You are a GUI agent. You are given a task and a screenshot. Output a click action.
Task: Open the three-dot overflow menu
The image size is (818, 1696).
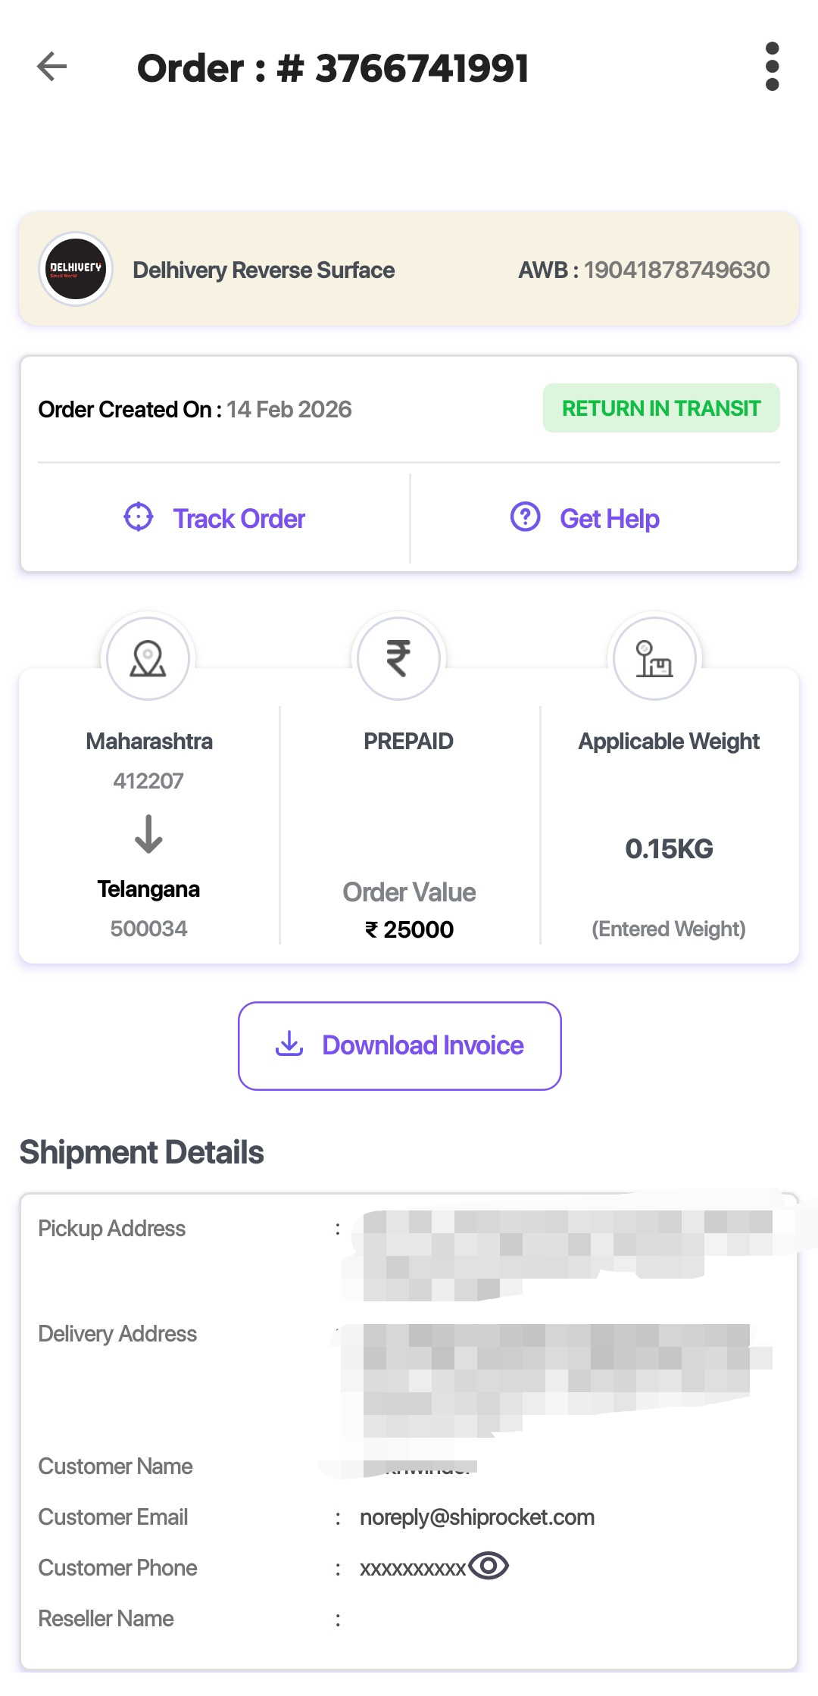coord(772,67)
